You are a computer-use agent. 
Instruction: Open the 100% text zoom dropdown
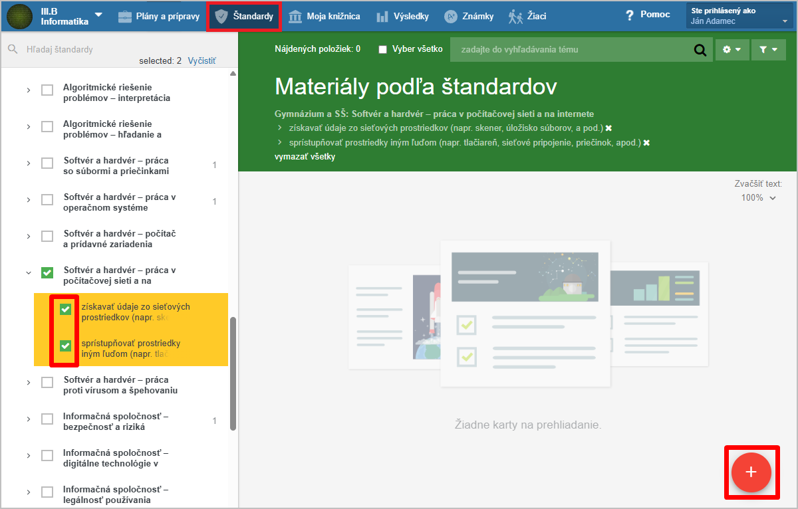tap(759, 197)
